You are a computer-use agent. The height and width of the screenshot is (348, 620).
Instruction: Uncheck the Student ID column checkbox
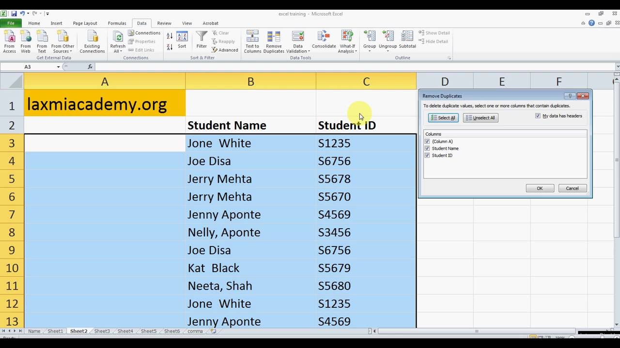pos(427,156)
